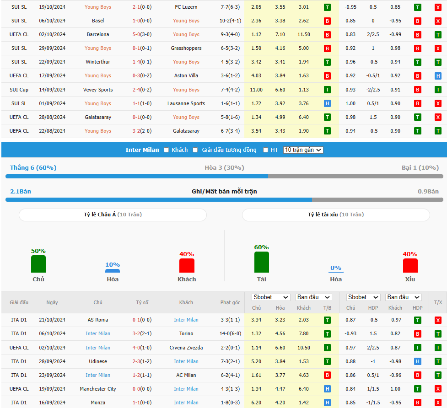Click the blue H handicap icon in Udinese row

[x=417, y=362]
